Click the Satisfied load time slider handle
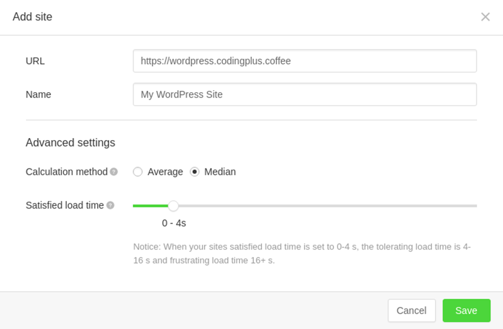This screenshot has width=503, height=329. click(x=173, y=206)
